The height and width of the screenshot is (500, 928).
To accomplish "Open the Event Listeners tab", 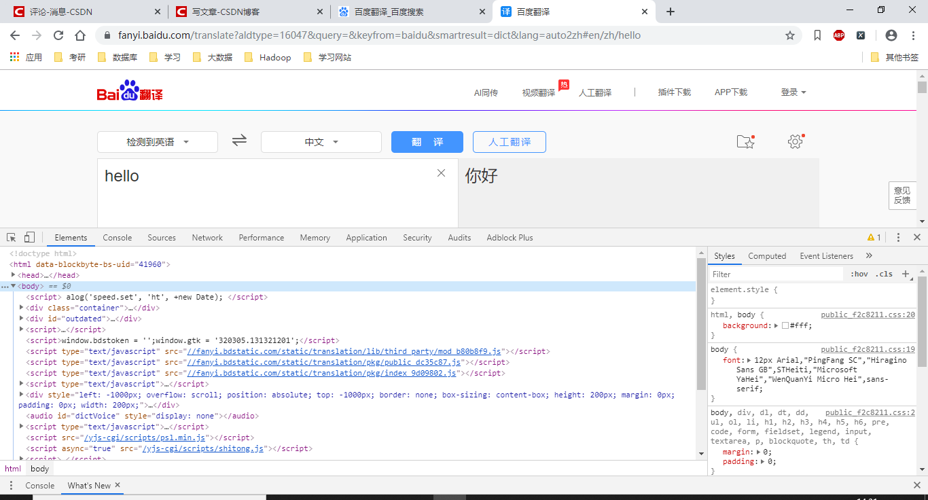I will tap(827, 256).
